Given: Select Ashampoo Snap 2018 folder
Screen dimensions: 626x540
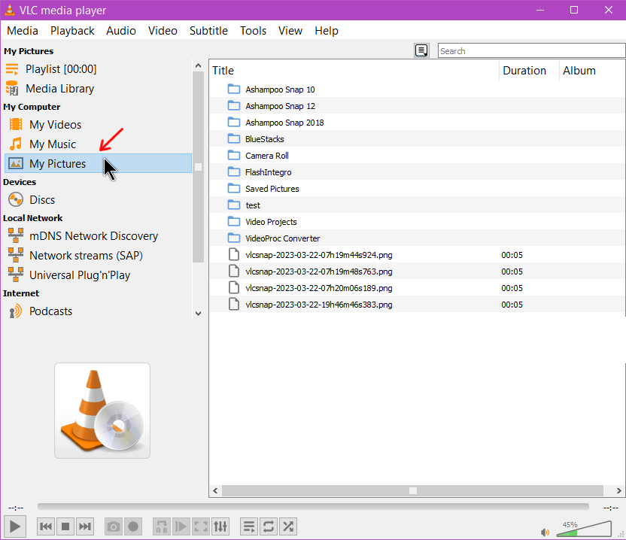Looking at the screenshot, I should 417,123.
